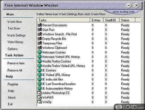
Task: Click the globe icon beside IE Cookies
Action: coord(39,70)
